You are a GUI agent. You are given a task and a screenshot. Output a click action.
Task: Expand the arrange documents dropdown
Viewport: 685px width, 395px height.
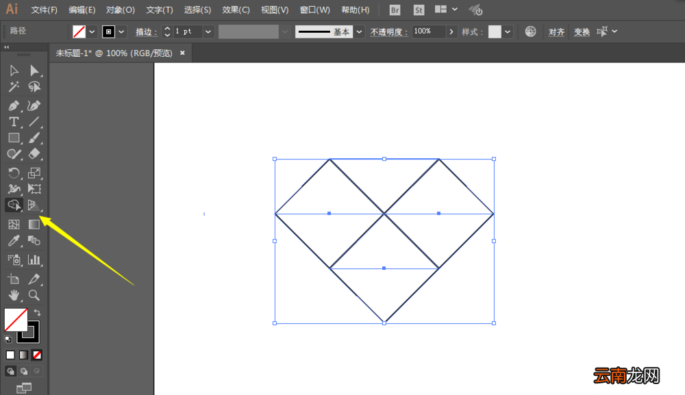tap(455, 9)
